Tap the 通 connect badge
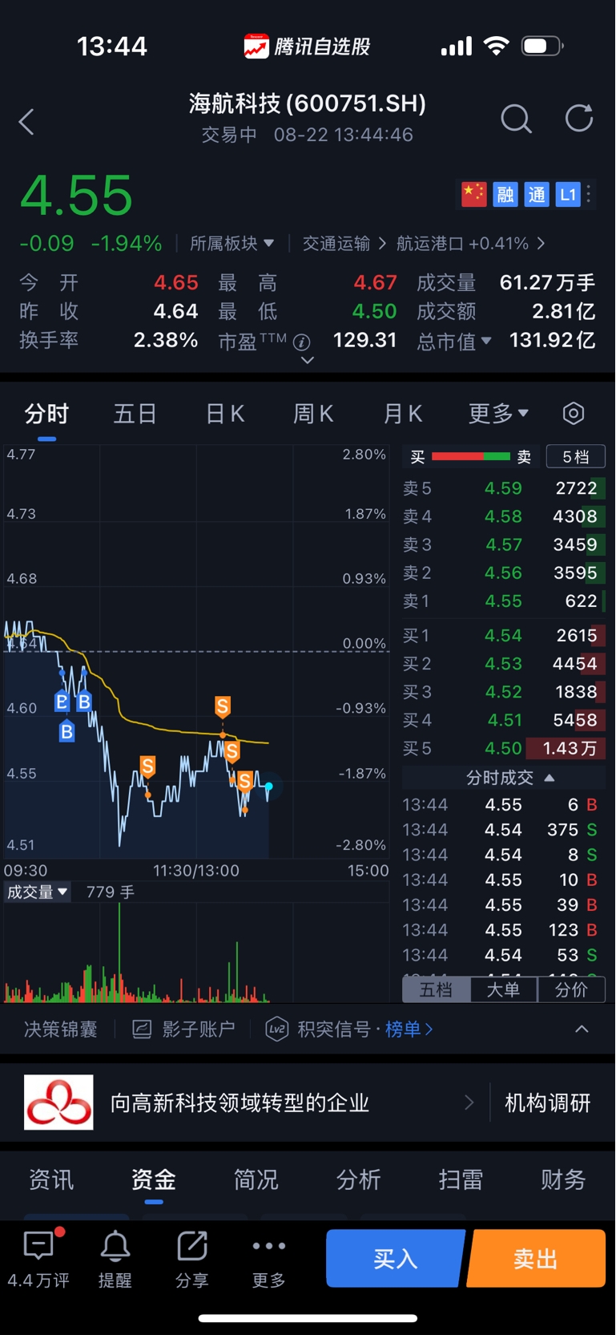 pos(536,194)
